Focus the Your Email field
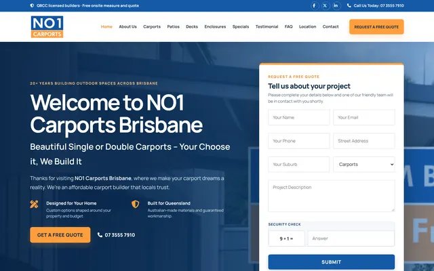This screenshot has height=271, width=434. pos(364,117)
